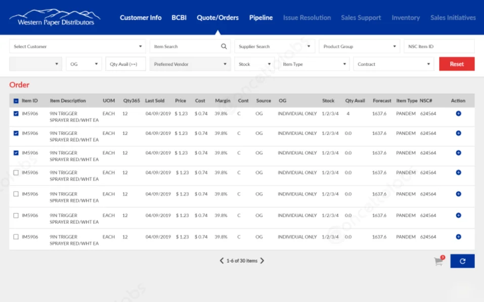484x302 pixels.
Task: Open the Product Group dropdown
Action: 359,45
